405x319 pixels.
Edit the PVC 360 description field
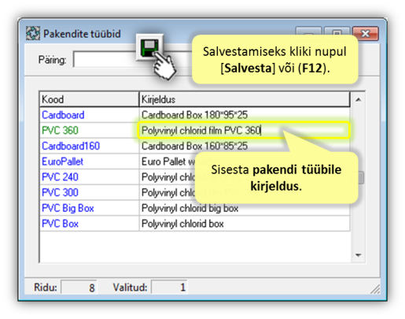pos(244,131)
